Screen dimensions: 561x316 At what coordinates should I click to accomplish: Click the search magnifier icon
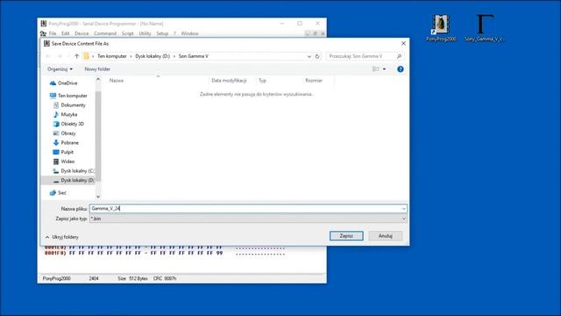click(400, 56)
